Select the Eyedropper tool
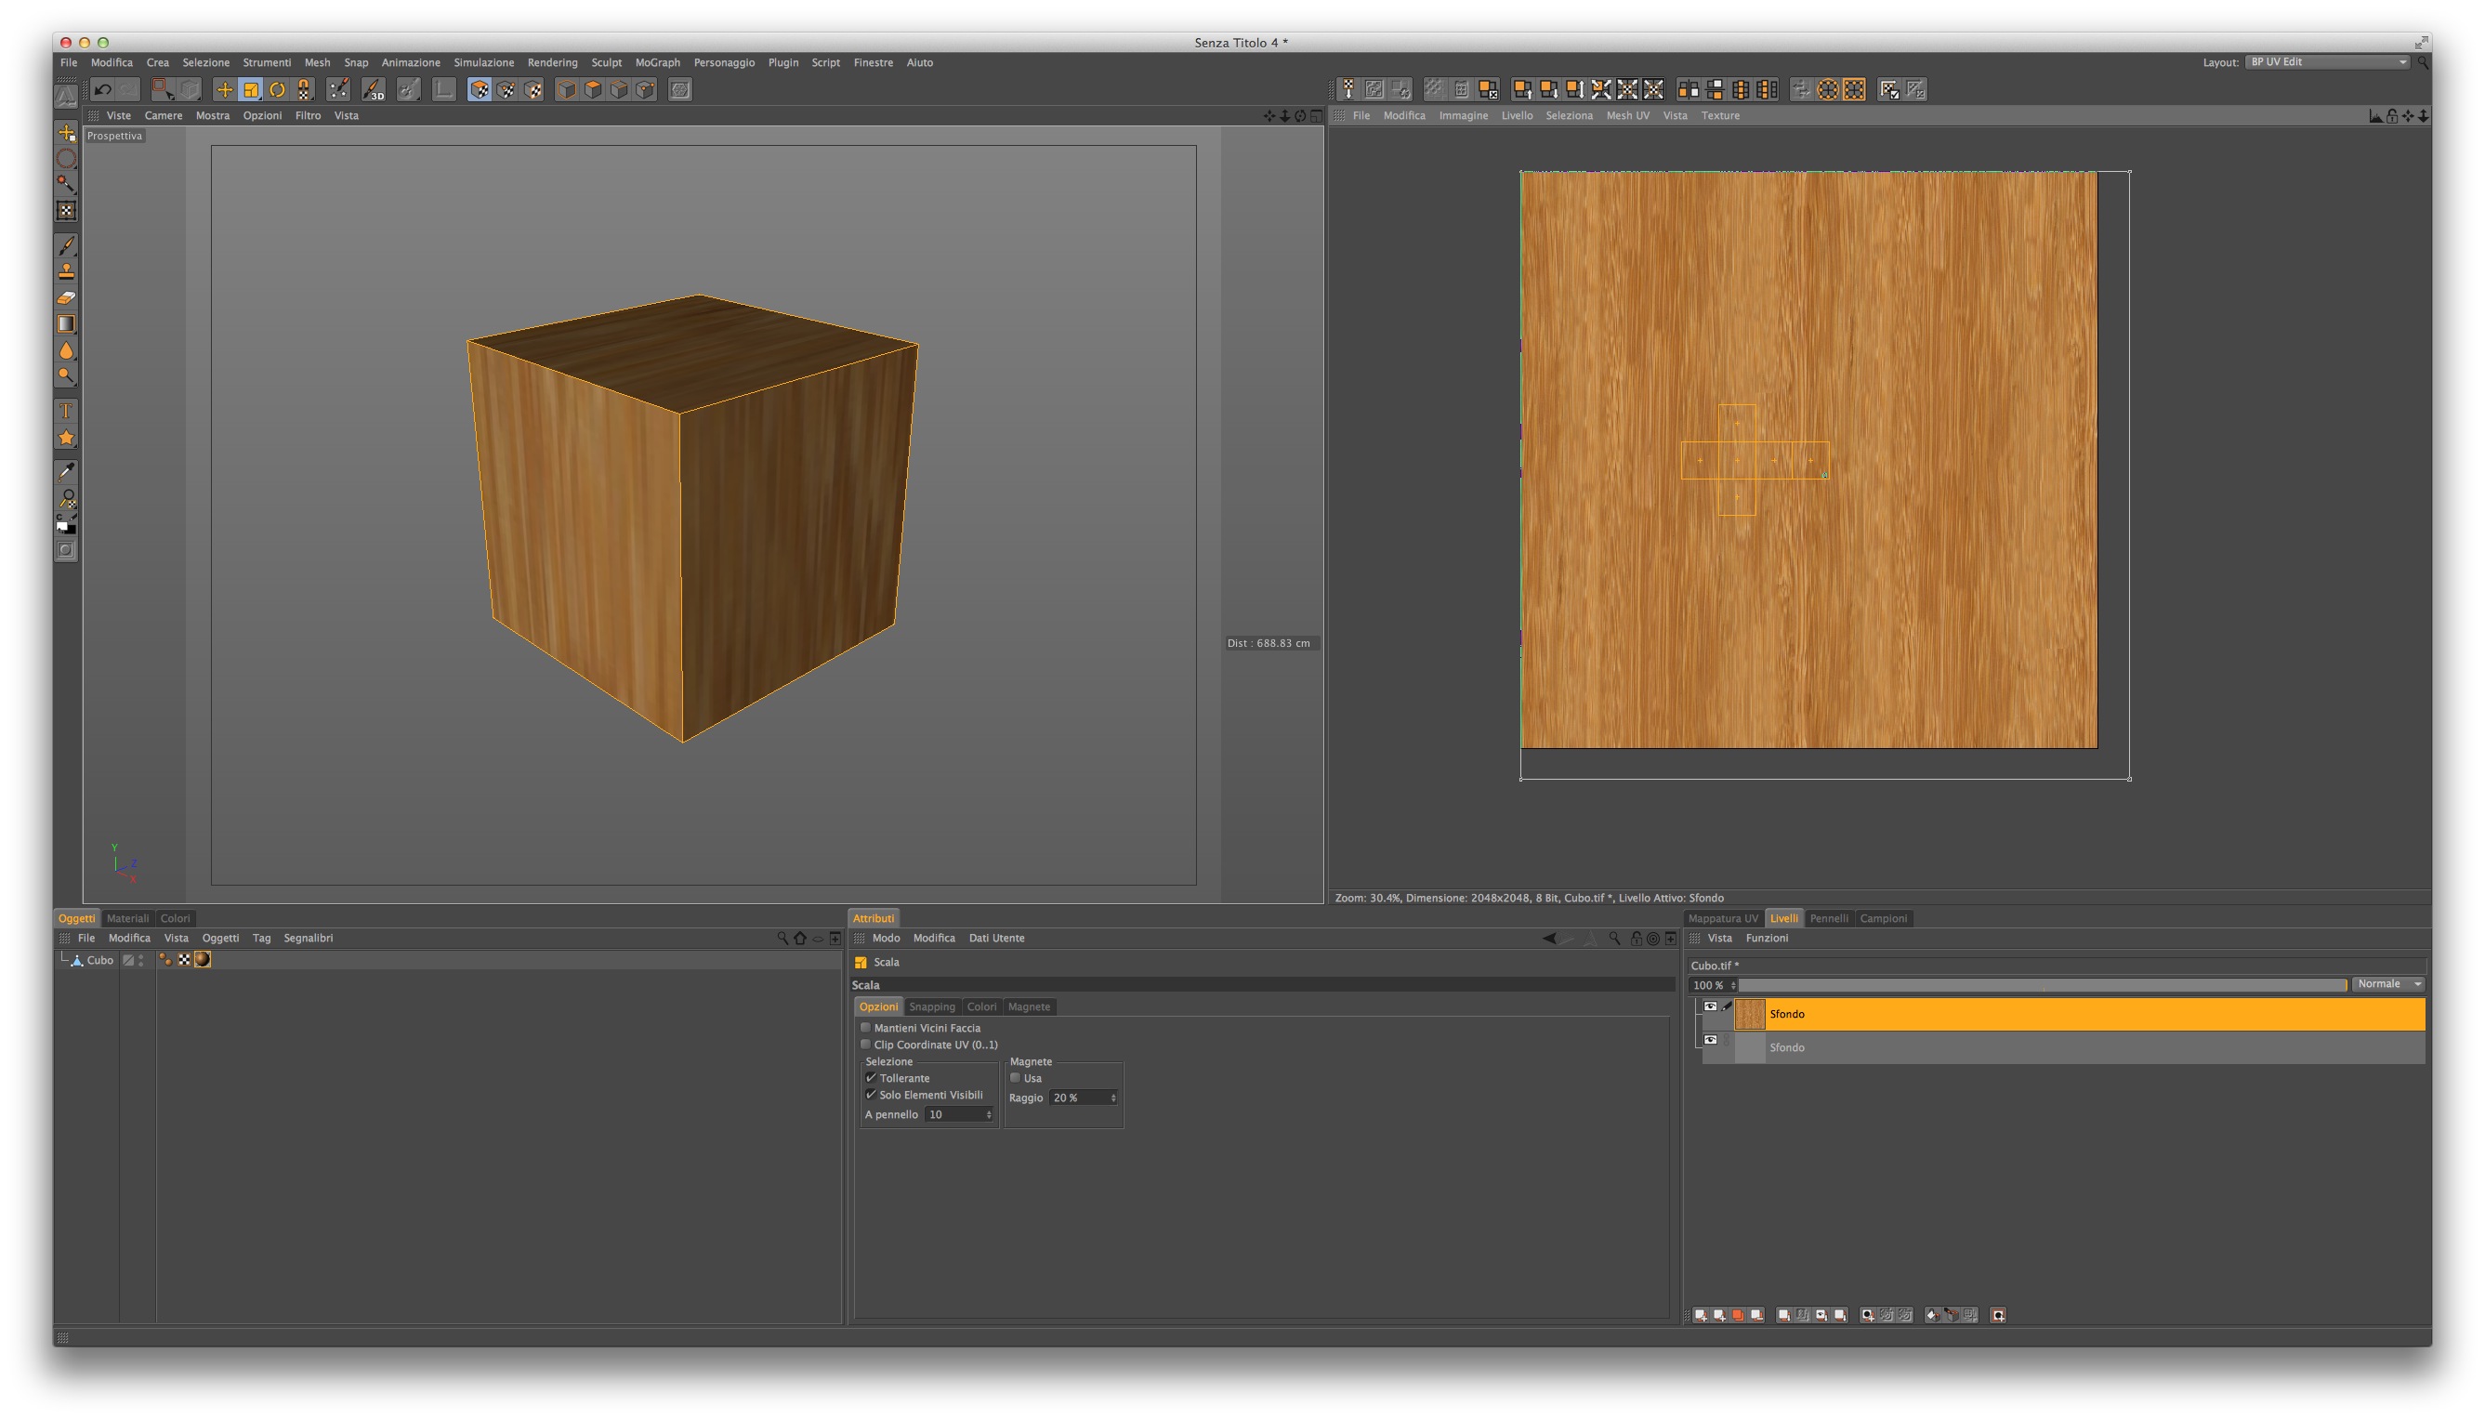2485x1420 pixels. pyautogui.click(x=66, y=472)
